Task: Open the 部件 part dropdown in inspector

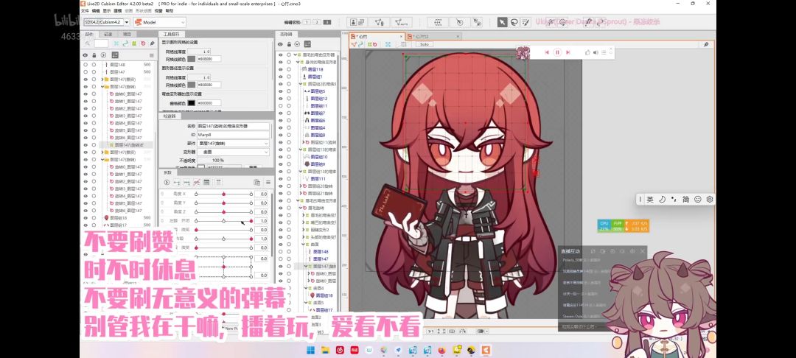Action: [x=234, y=144]
